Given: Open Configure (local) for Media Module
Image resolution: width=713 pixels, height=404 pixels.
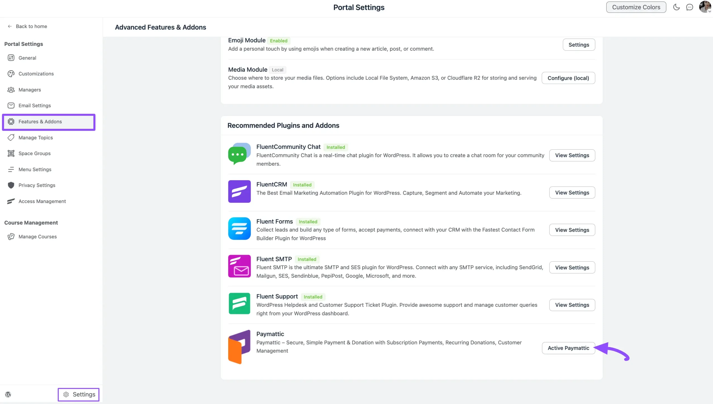Looking at the screenshot, I should [x=568, y=78].
